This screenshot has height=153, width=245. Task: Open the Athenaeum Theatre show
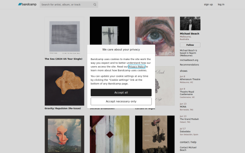click(x=190, y=79)
